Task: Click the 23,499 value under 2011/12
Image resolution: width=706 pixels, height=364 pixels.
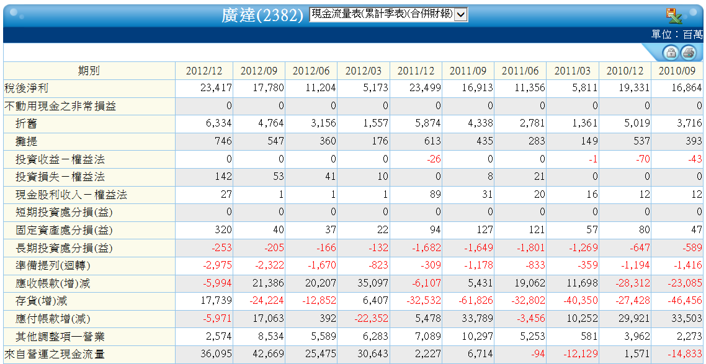Action: click(426, 87)
